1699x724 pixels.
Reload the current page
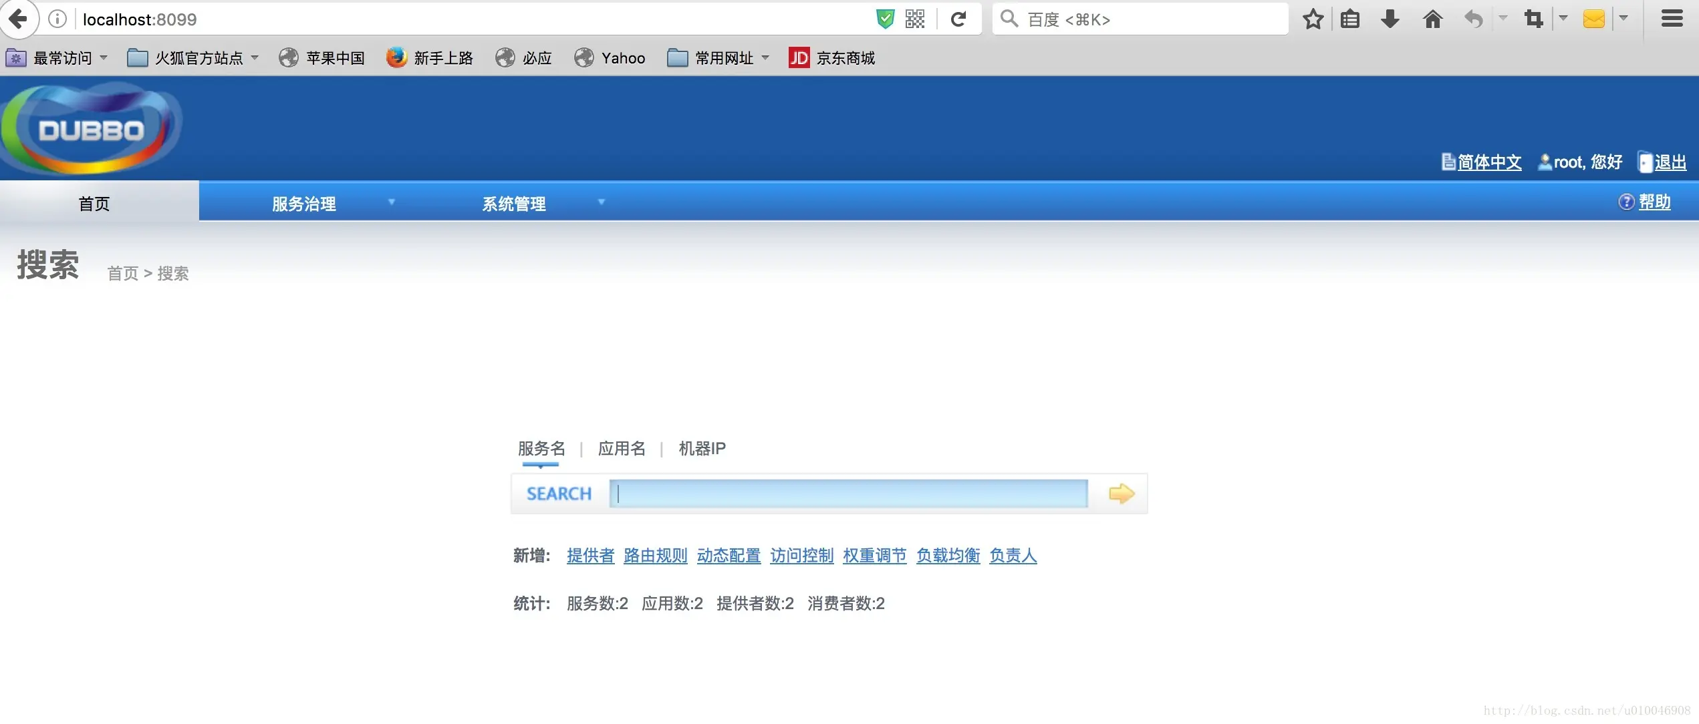click(958, 19)
